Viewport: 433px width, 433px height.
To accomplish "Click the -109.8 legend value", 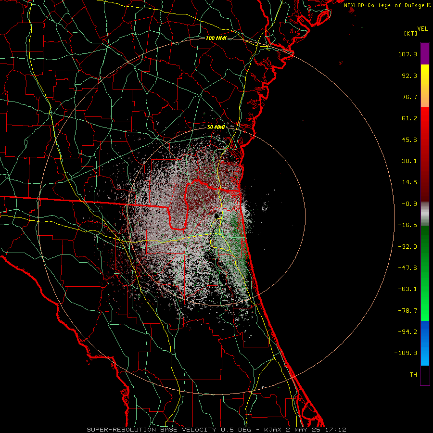I will [x=406, y=353].
